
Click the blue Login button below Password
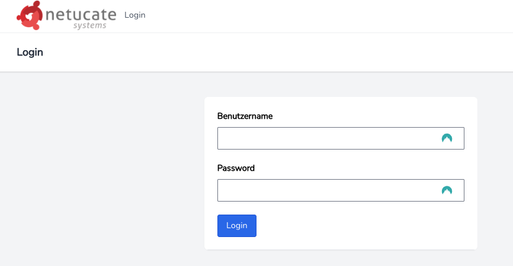(237, 226)
